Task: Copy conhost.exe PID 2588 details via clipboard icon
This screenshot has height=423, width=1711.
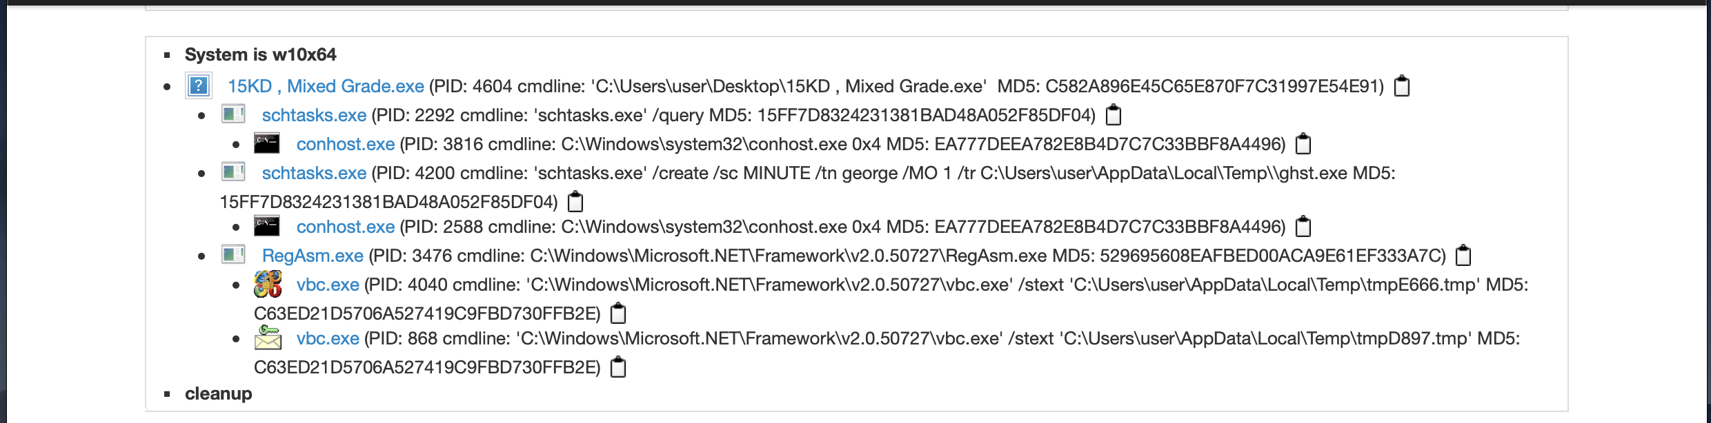Action: [1303, 227]
